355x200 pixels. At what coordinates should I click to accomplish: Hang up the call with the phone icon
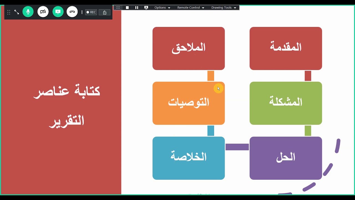coord(72,12)
